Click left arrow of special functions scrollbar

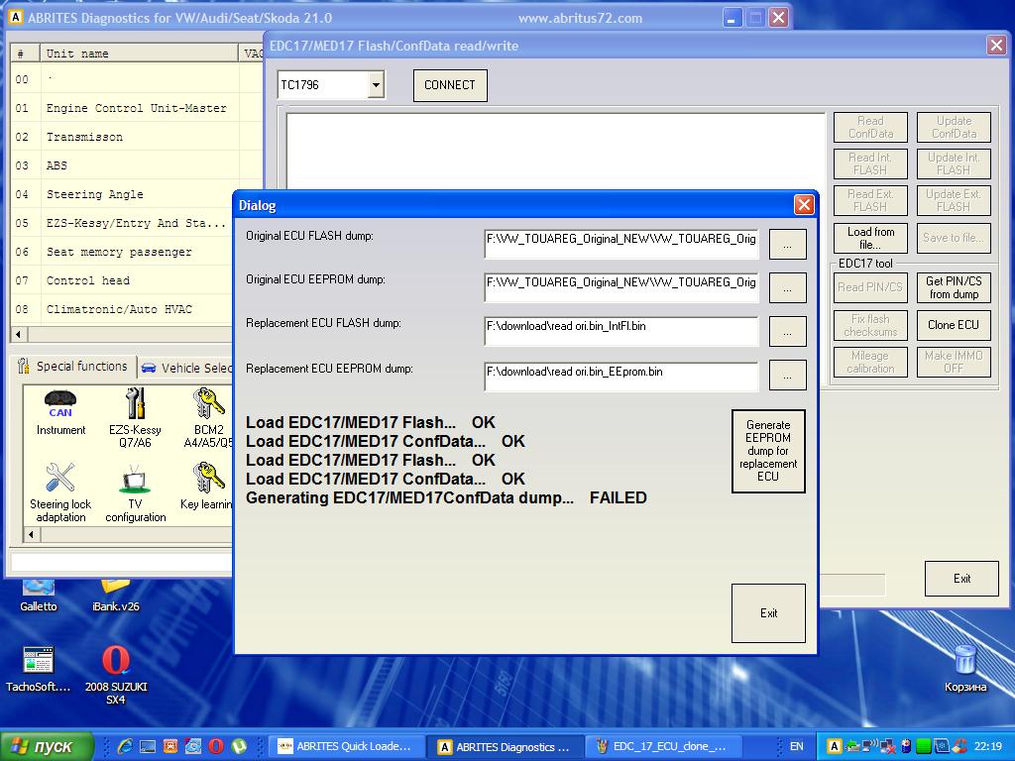click(31, 534)
